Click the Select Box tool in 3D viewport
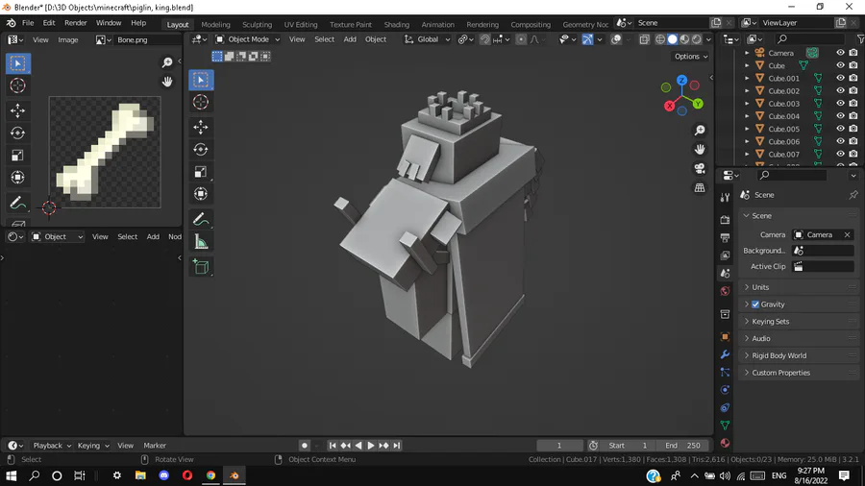The height and width of the screenshot is (486, 865). tap(201, 80)
